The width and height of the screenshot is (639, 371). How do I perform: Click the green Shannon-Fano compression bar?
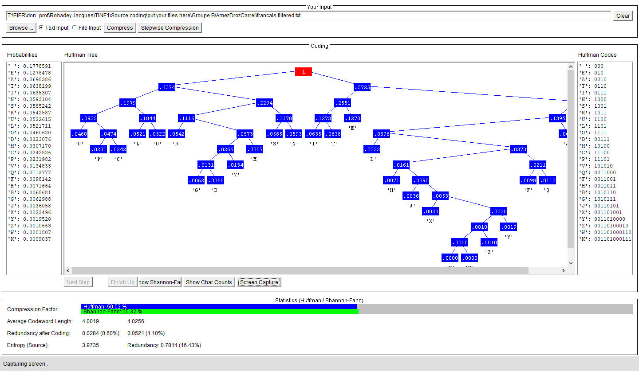[x=220, y=312]
